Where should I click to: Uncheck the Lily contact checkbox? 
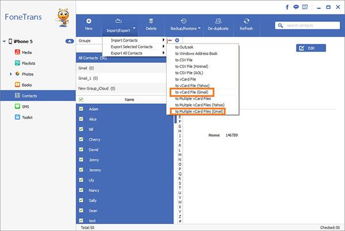click(x=81, y=180)
